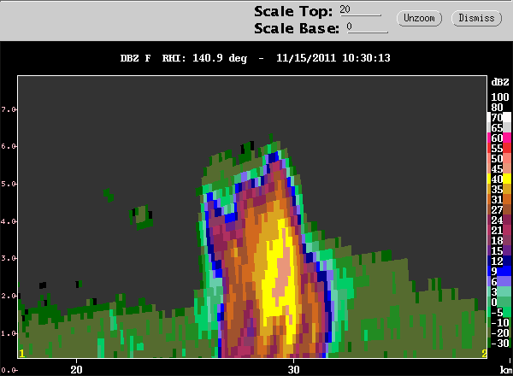Click the 30 km range axis label
This screenshot has height=376, width=513.
pyautogui.click(x=293, y=369)
